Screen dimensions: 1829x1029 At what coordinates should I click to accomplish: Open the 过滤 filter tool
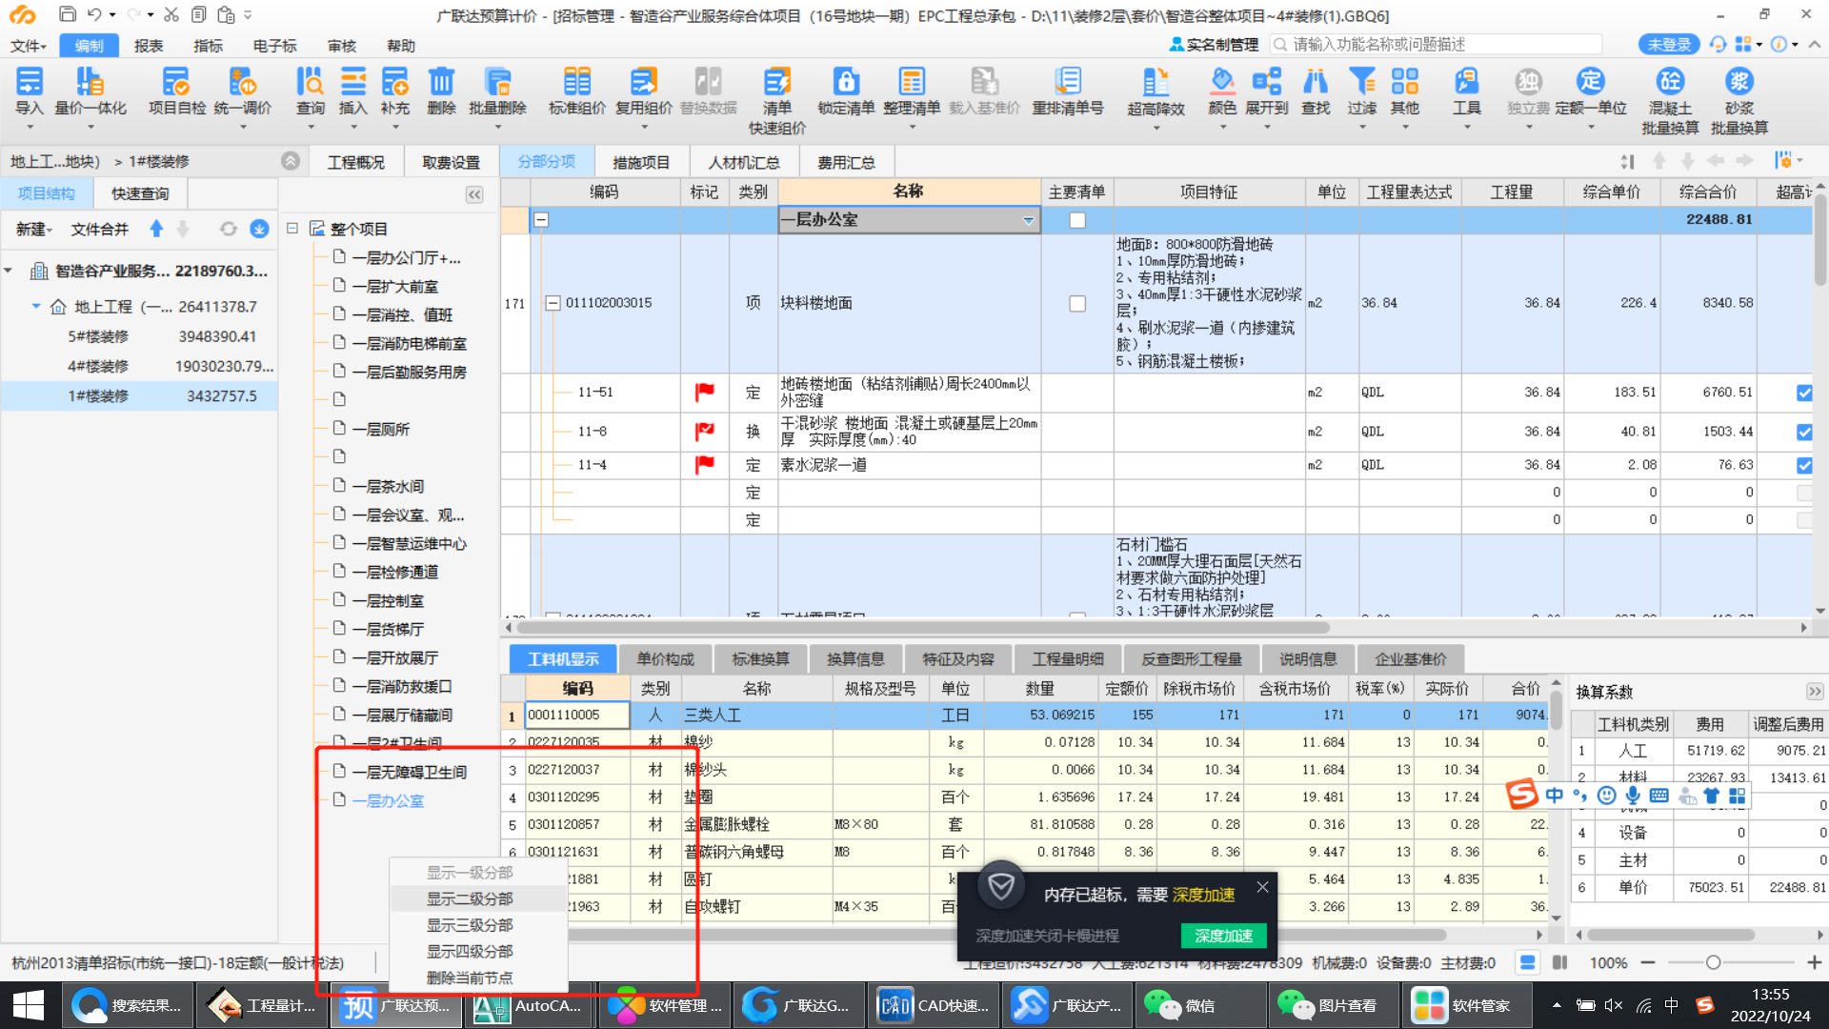tap(1361, 91)
